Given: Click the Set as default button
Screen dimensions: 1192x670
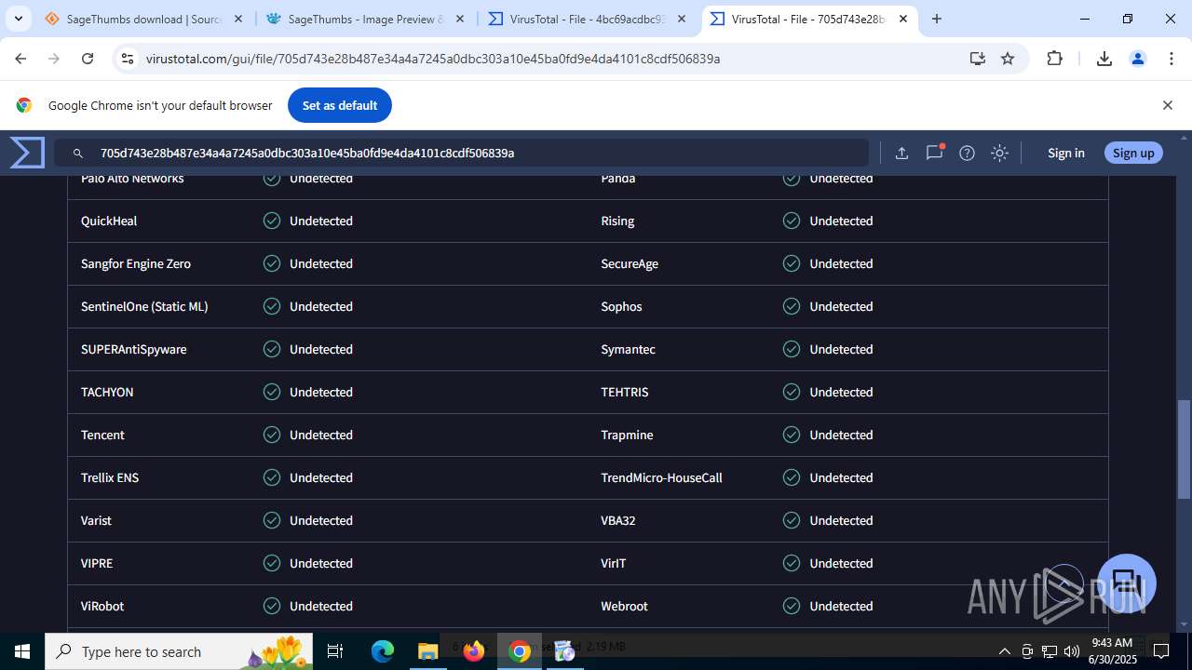Looking at the screenshot, I should 340,105.
